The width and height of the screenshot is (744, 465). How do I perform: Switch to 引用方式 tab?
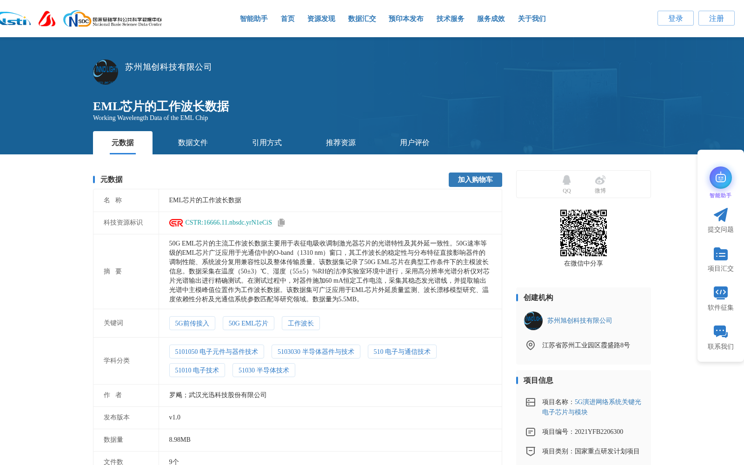267,143
